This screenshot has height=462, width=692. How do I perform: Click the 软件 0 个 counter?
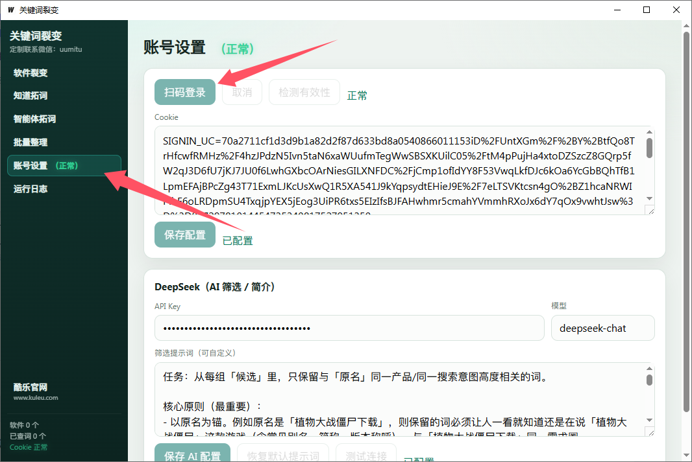click(24, 425)
